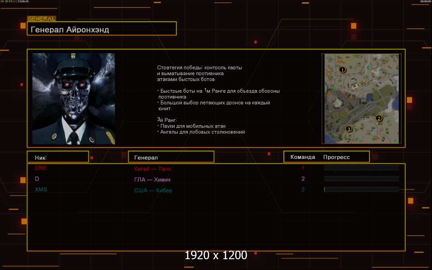Click the loading progress bar for player D

(x=361, y=179)
